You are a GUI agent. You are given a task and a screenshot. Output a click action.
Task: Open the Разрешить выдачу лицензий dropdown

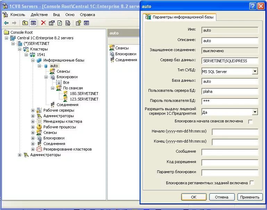255,112
